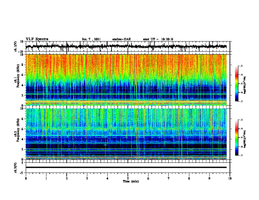Click time axis tick label '7'
The width and height of the screenshot is (259, 200).
(169, 178)
